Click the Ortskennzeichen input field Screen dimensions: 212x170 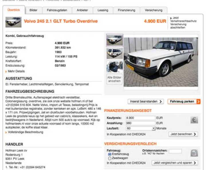pyautogui.click(x=175, y=151)
